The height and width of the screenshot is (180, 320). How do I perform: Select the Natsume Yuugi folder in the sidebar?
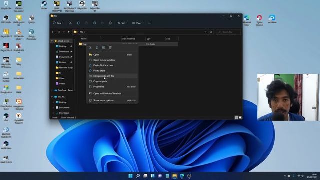64,68
